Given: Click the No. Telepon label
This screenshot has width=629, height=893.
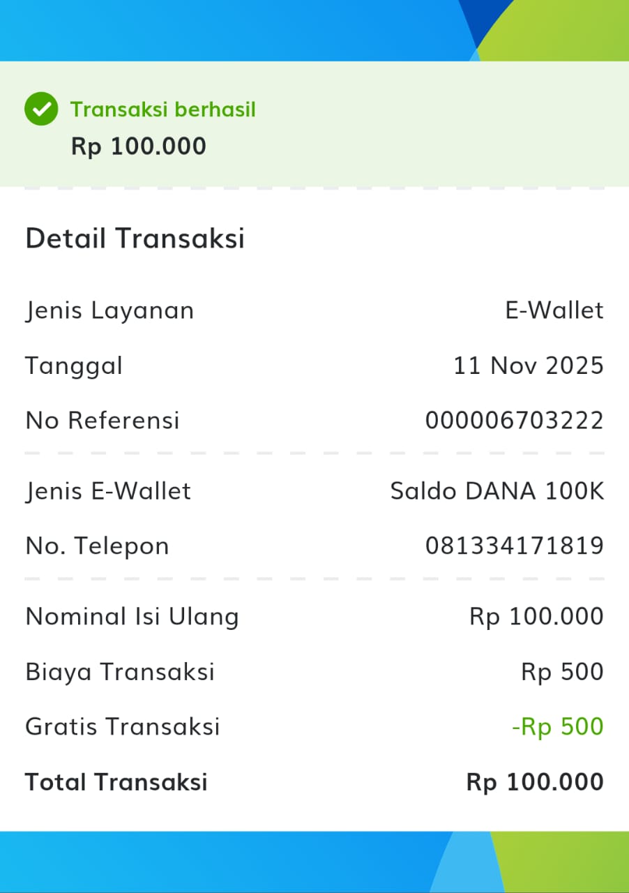Looking at the screenshot, I should point(98,546).
